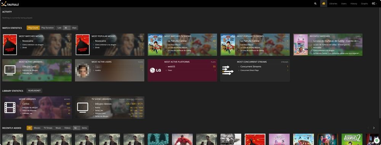Screen dimensions: 381x145
Task: Select the Play Count toggle
Action: (x=33, y=28)
